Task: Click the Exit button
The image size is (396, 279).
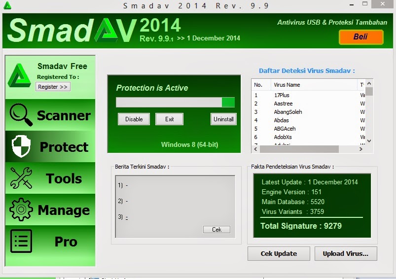Action: tap(169, 119)
